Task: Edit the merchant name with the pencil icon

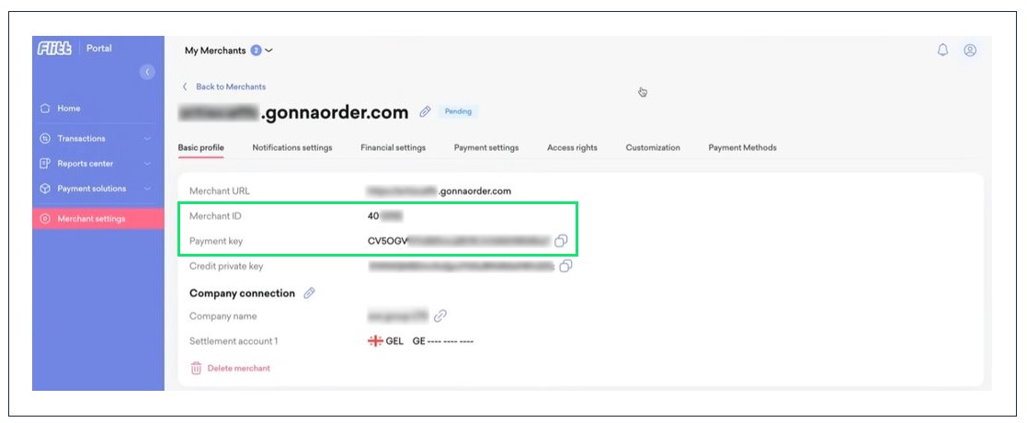Action: click(425, 112)
